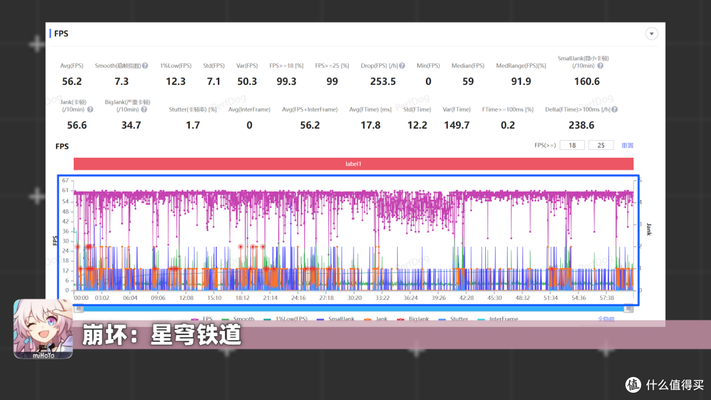
Task: Open help icon next to Drop(FPS)
Action: (402, 66)
